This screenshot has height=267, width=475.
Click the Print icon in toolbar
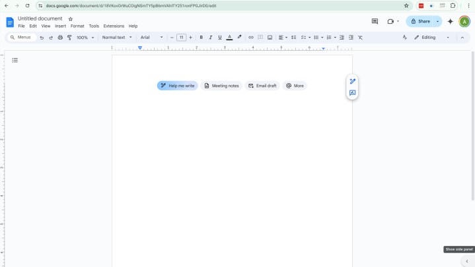pos(60,38)
